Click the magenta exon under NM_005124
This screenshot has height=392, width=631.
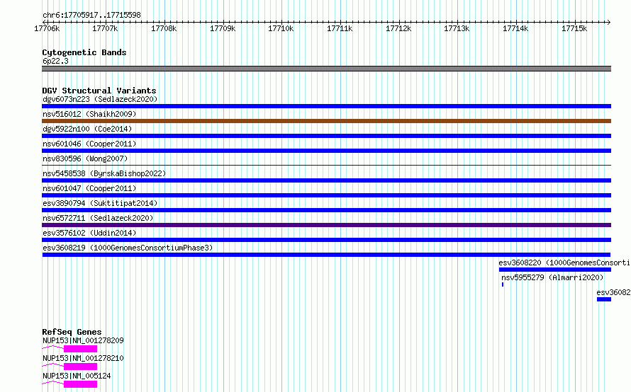pyautogui.click(x=81, y=384)
